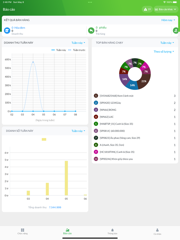Tap the sales bar for day 03
Viewport: 180px width, 240px height.
28,193
